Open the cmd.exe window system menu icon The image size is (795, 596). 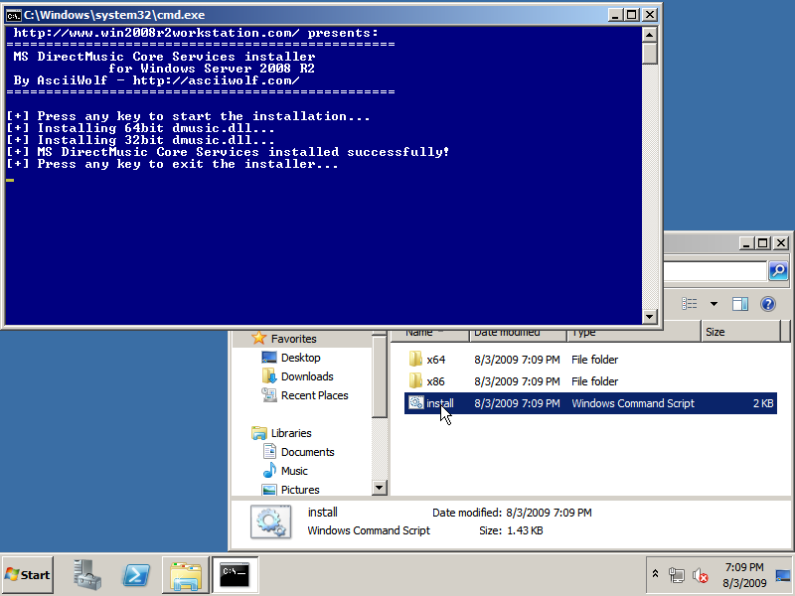(x=13, y=15)
